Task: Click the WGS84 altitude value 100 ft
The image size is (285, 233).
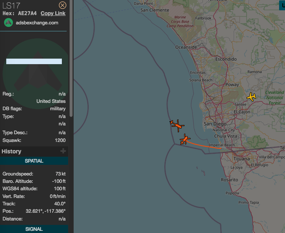Action: tap(60, 189)
